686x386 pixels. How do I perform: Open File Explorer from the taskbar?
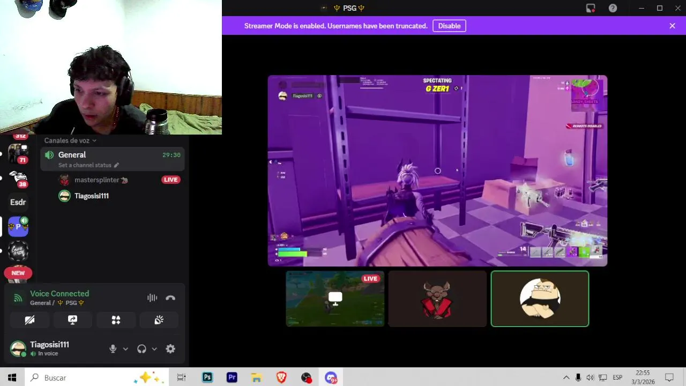point(256,377)
